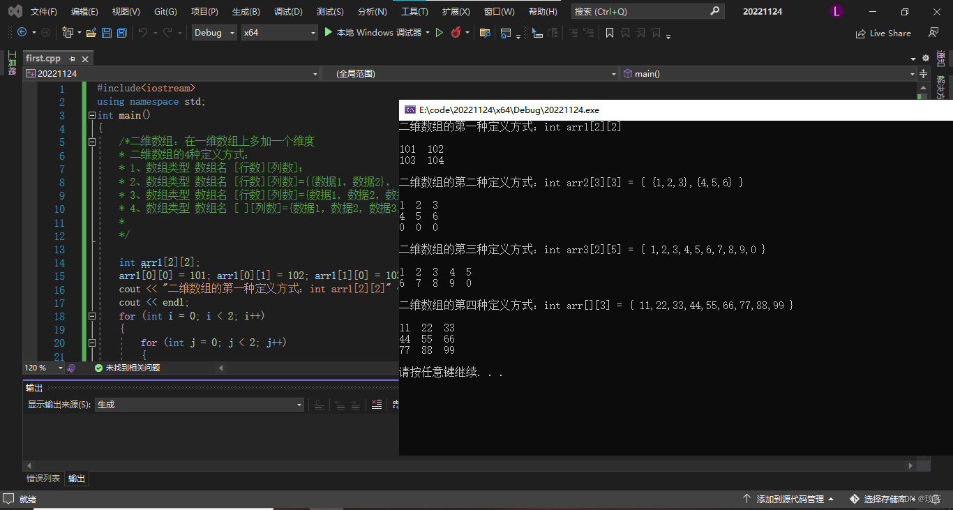The height and width of the screenshot is (510, 953).
Task: Click the user account avatar 'L'
Action: click(836, 11)
